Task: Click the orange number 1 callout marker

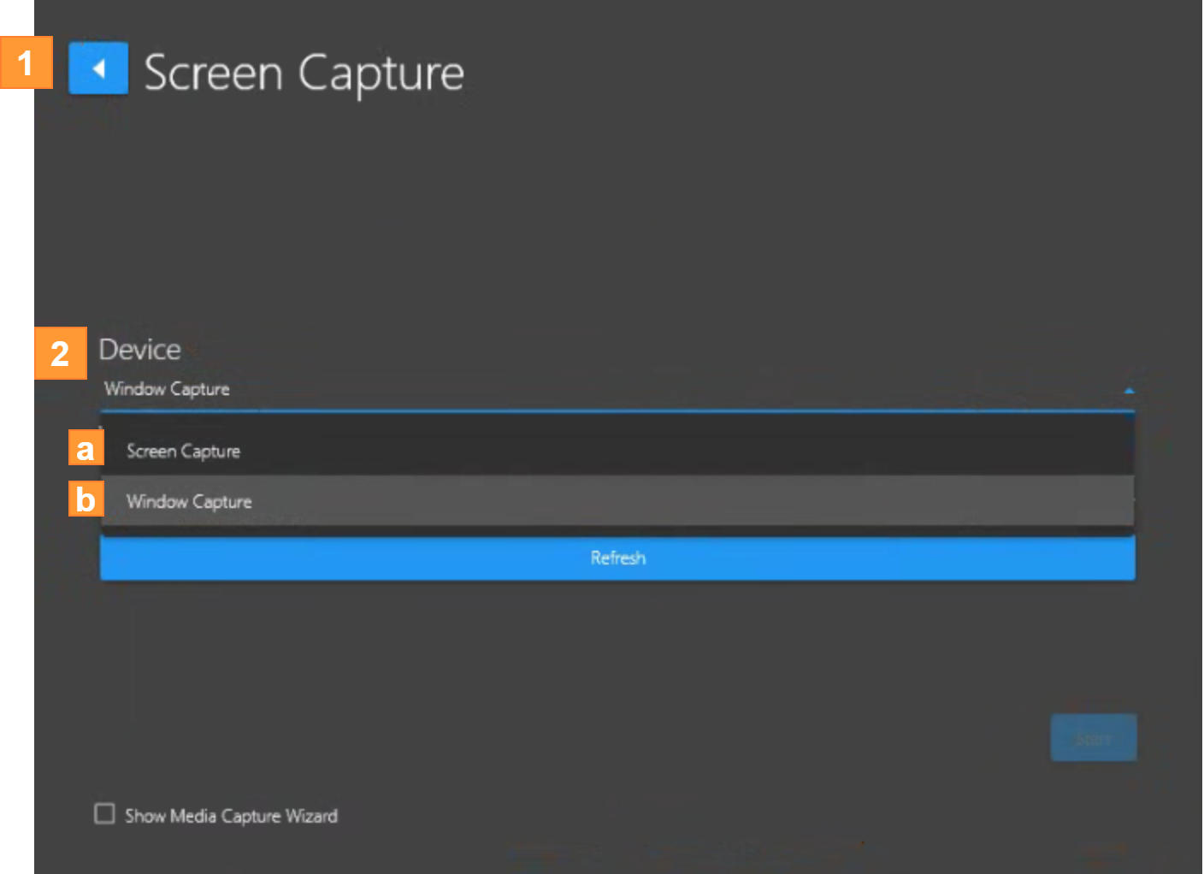Action: (x=26, y=62)
